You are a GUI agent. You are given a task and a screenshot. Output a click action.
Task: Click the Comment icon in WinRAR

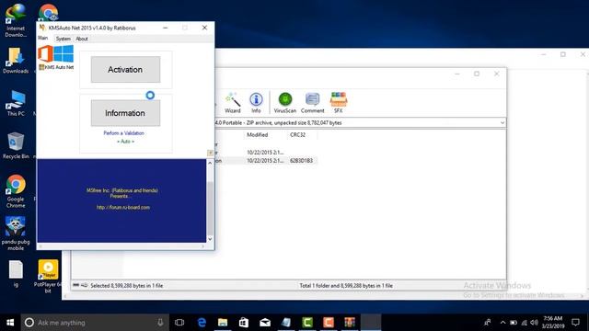312,102
